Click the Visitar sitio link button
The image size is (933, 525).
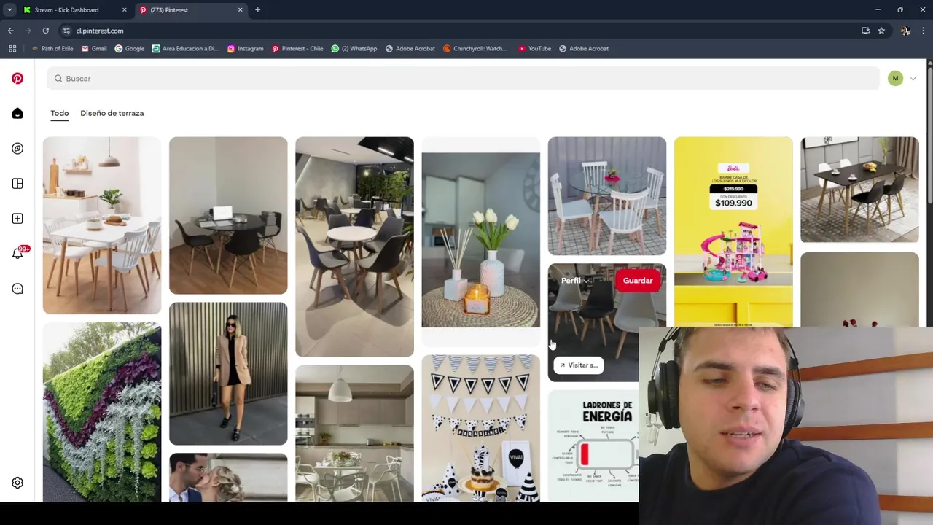coord(578,365)
